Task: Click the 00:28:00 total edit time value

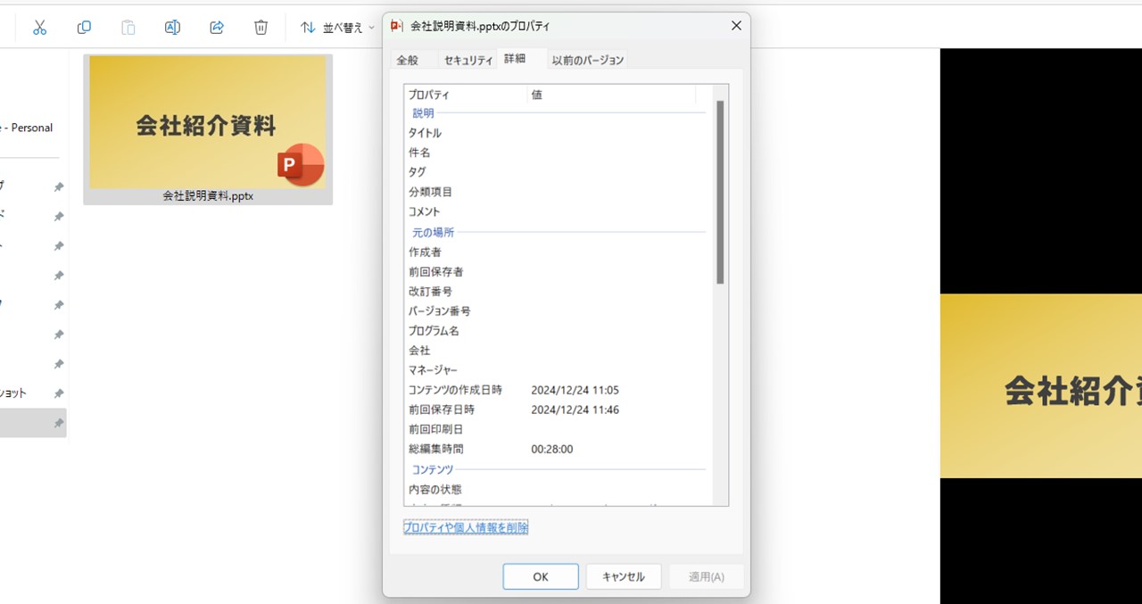Action: pyautogui.click(x=552, y=449)
